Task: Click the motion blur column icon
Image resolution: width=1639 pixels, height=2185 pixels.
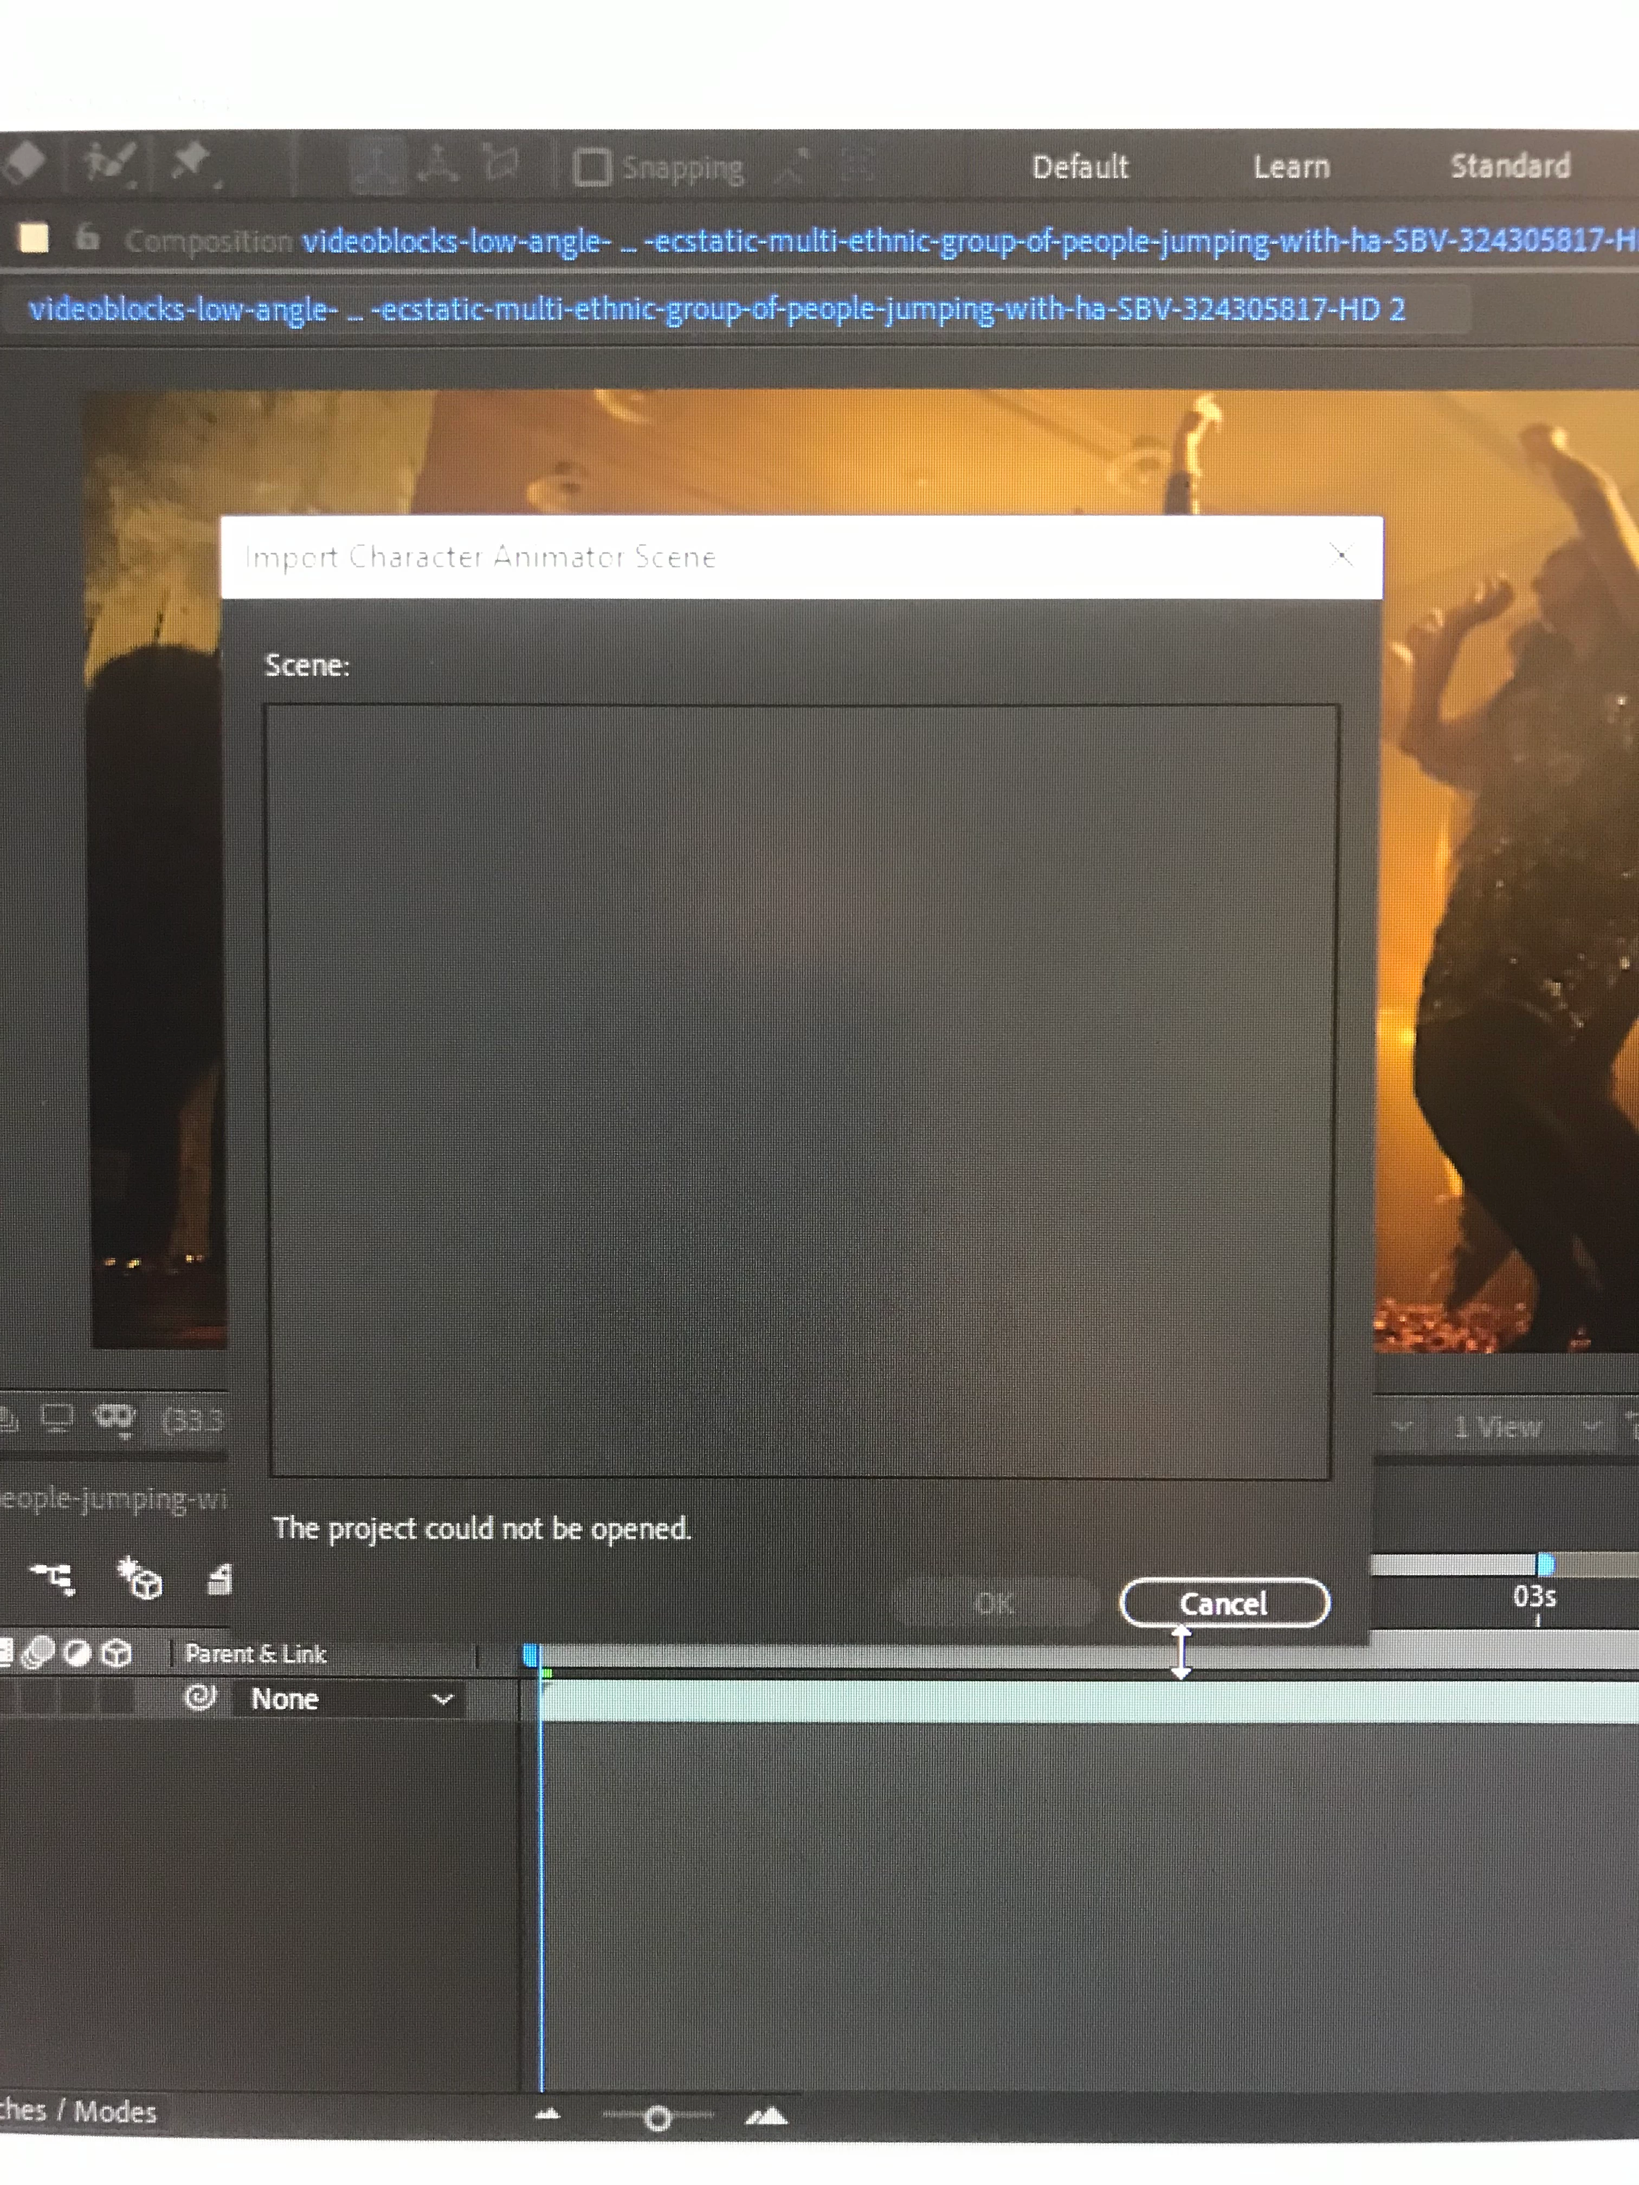Action: 38,1653
